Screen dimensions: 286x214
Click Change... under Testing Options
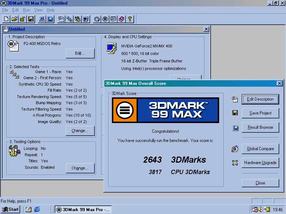[x=80, y=168]
